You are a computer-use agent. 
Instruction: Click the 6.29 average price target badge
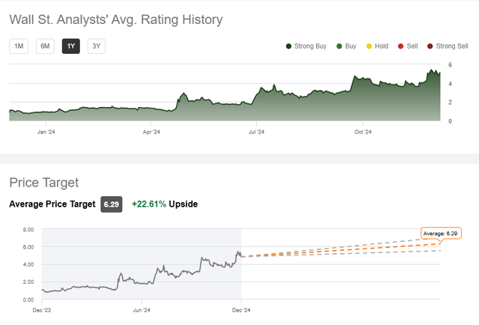point(112,204)
